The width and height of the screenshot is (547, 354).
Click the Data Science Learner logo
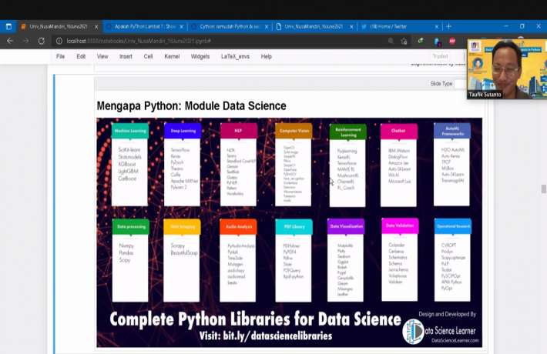(x=414, y=332)
